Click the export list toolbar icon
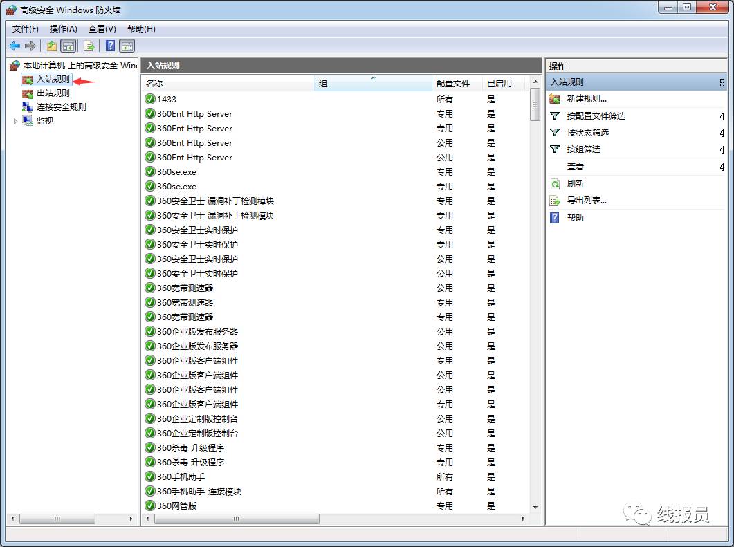 89,46
